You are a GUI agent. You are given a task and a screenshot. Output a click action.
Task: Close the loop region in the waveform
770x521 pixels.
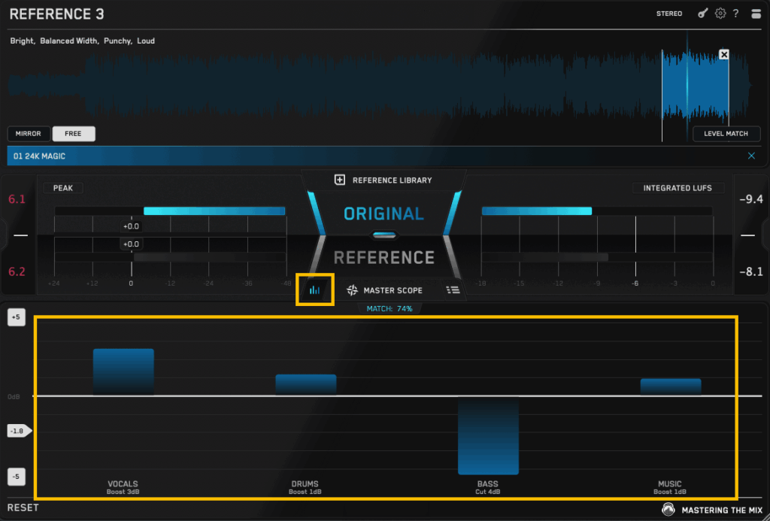pos(724,55)
